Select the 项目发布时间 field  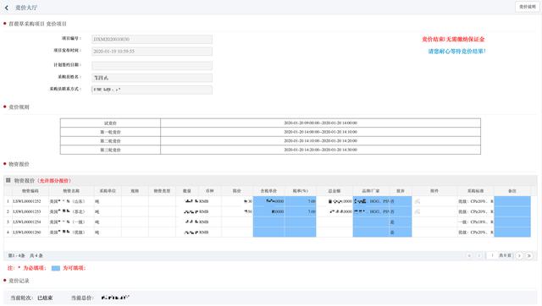pos(152,52)
